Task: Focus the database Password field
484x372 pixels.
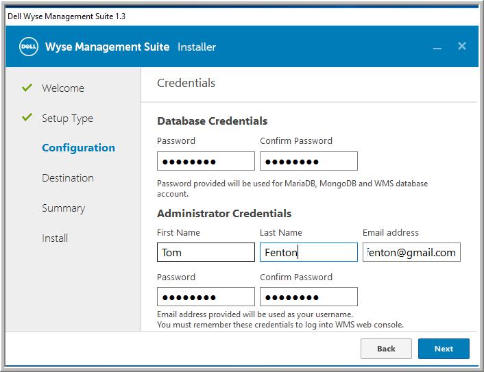Action: [x=206, y=161]
